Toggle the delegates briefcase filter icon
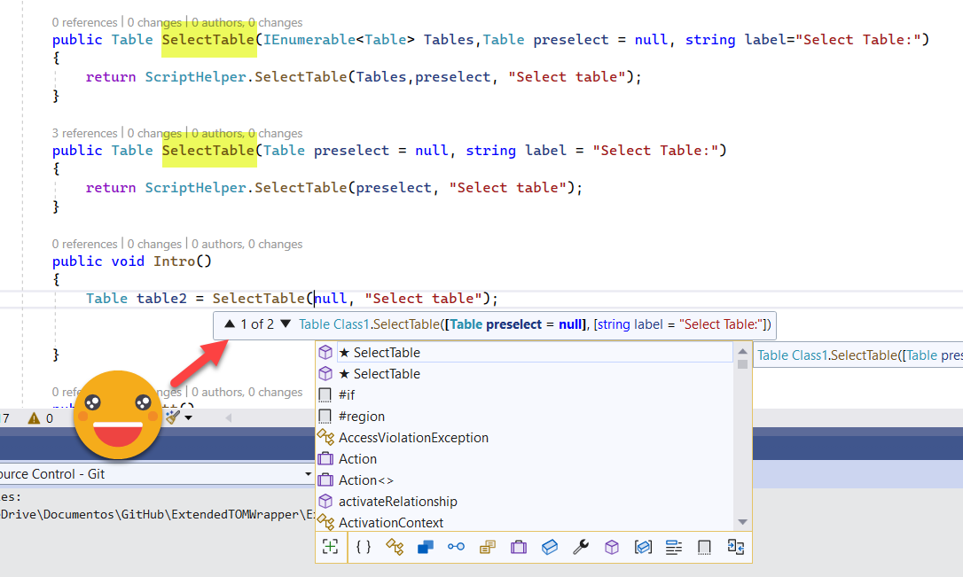Viewport: 963px width, 577px height. (x=519, y=547)
